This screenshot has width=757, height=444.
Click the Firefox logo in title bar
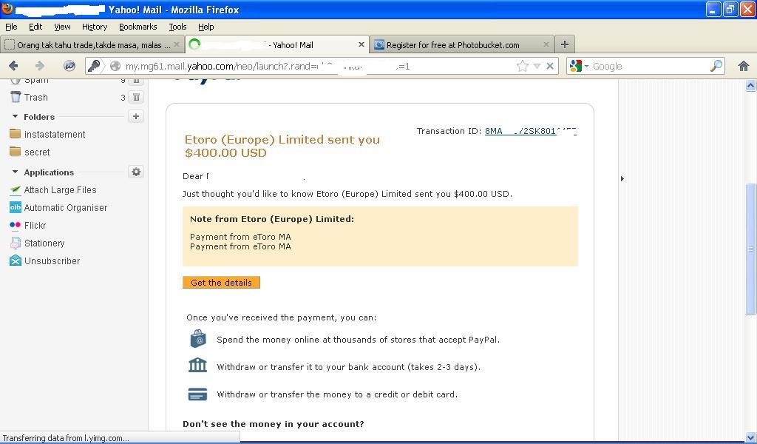click(x=7, y=9)
